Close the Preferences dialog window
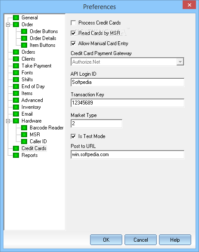The width and height of the screenshot is (199, 252). pyautogui.click(x=190, y=5)
